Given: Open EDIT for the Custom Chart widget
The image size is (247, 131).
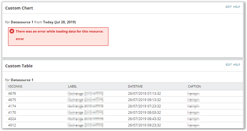Looking at the screenshot, I should 229,7.
